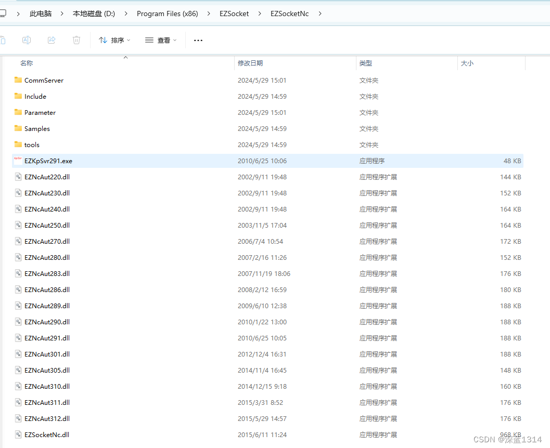Select the Samples folder name
Screen dimensions: 550x448
37,128
